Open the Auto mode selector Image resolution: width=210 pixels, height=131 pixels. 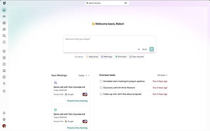pos(144,49)
